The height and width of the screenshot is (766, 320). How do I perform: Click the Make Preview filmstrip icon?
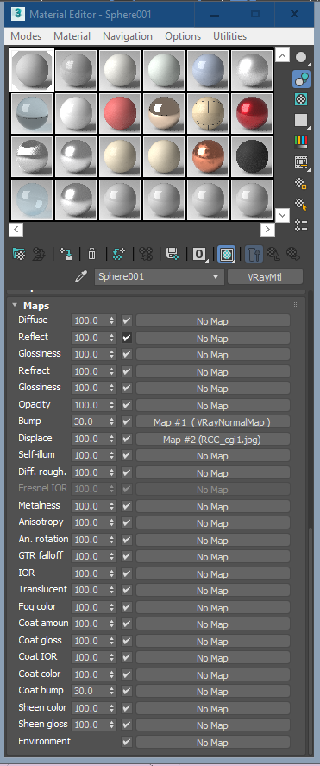pyautogui.click(x=302, y=161)
